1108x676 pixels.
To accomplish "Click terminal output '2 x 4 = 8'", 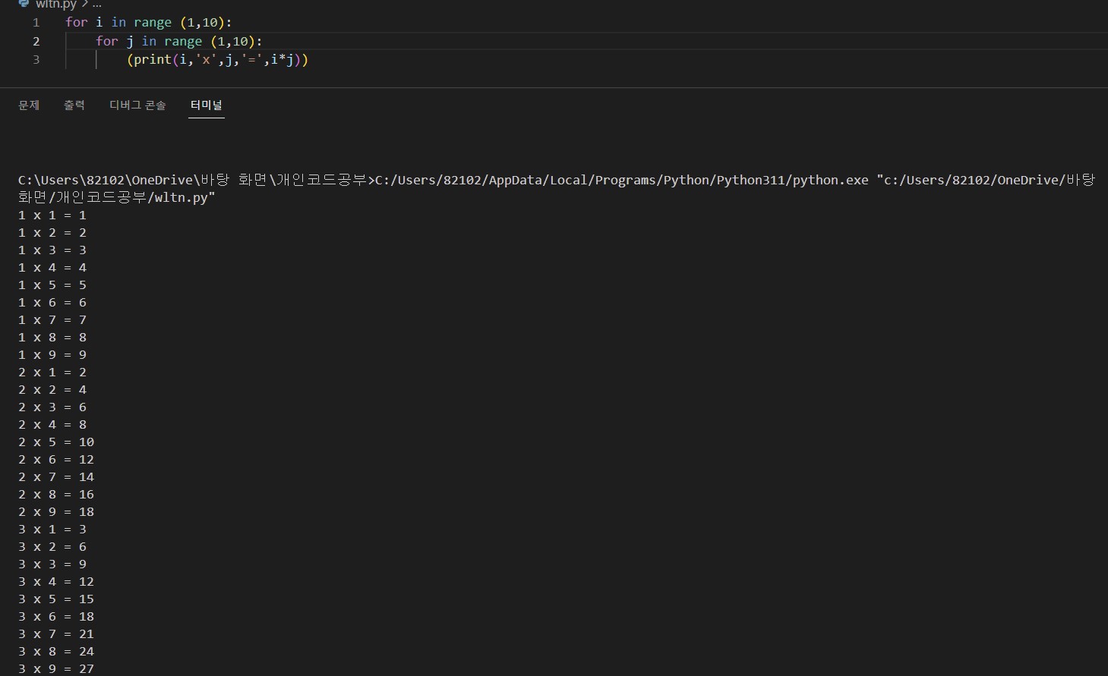I will pyautogui.click(x=52, y=425).
